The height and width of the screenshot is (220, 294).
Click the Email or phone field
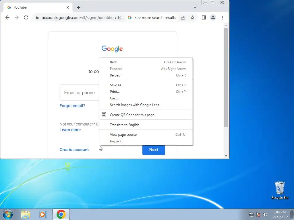point(79,93)
